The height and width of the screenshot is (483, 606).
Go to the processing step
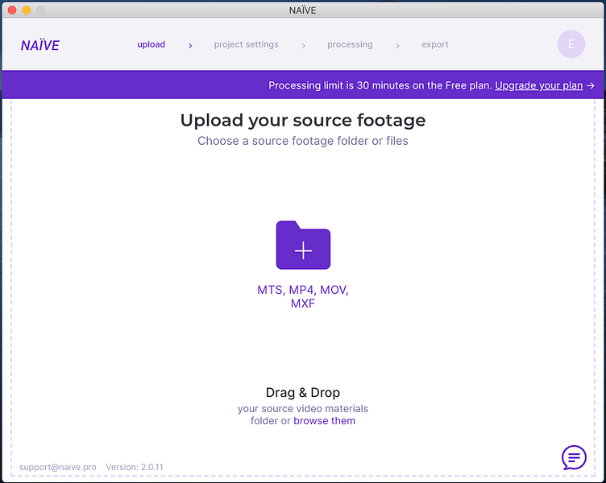350,44
